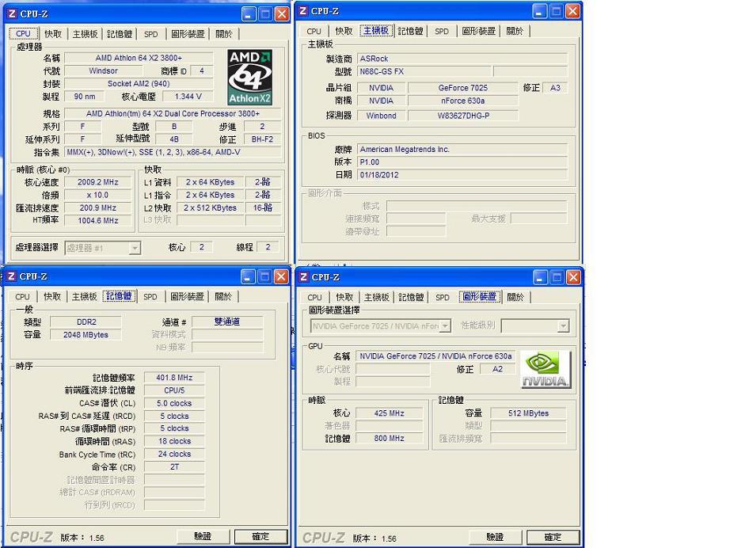
Task: Go to 主機板 tab in the DDR2 memory window
Action: (x=84, y=297)
